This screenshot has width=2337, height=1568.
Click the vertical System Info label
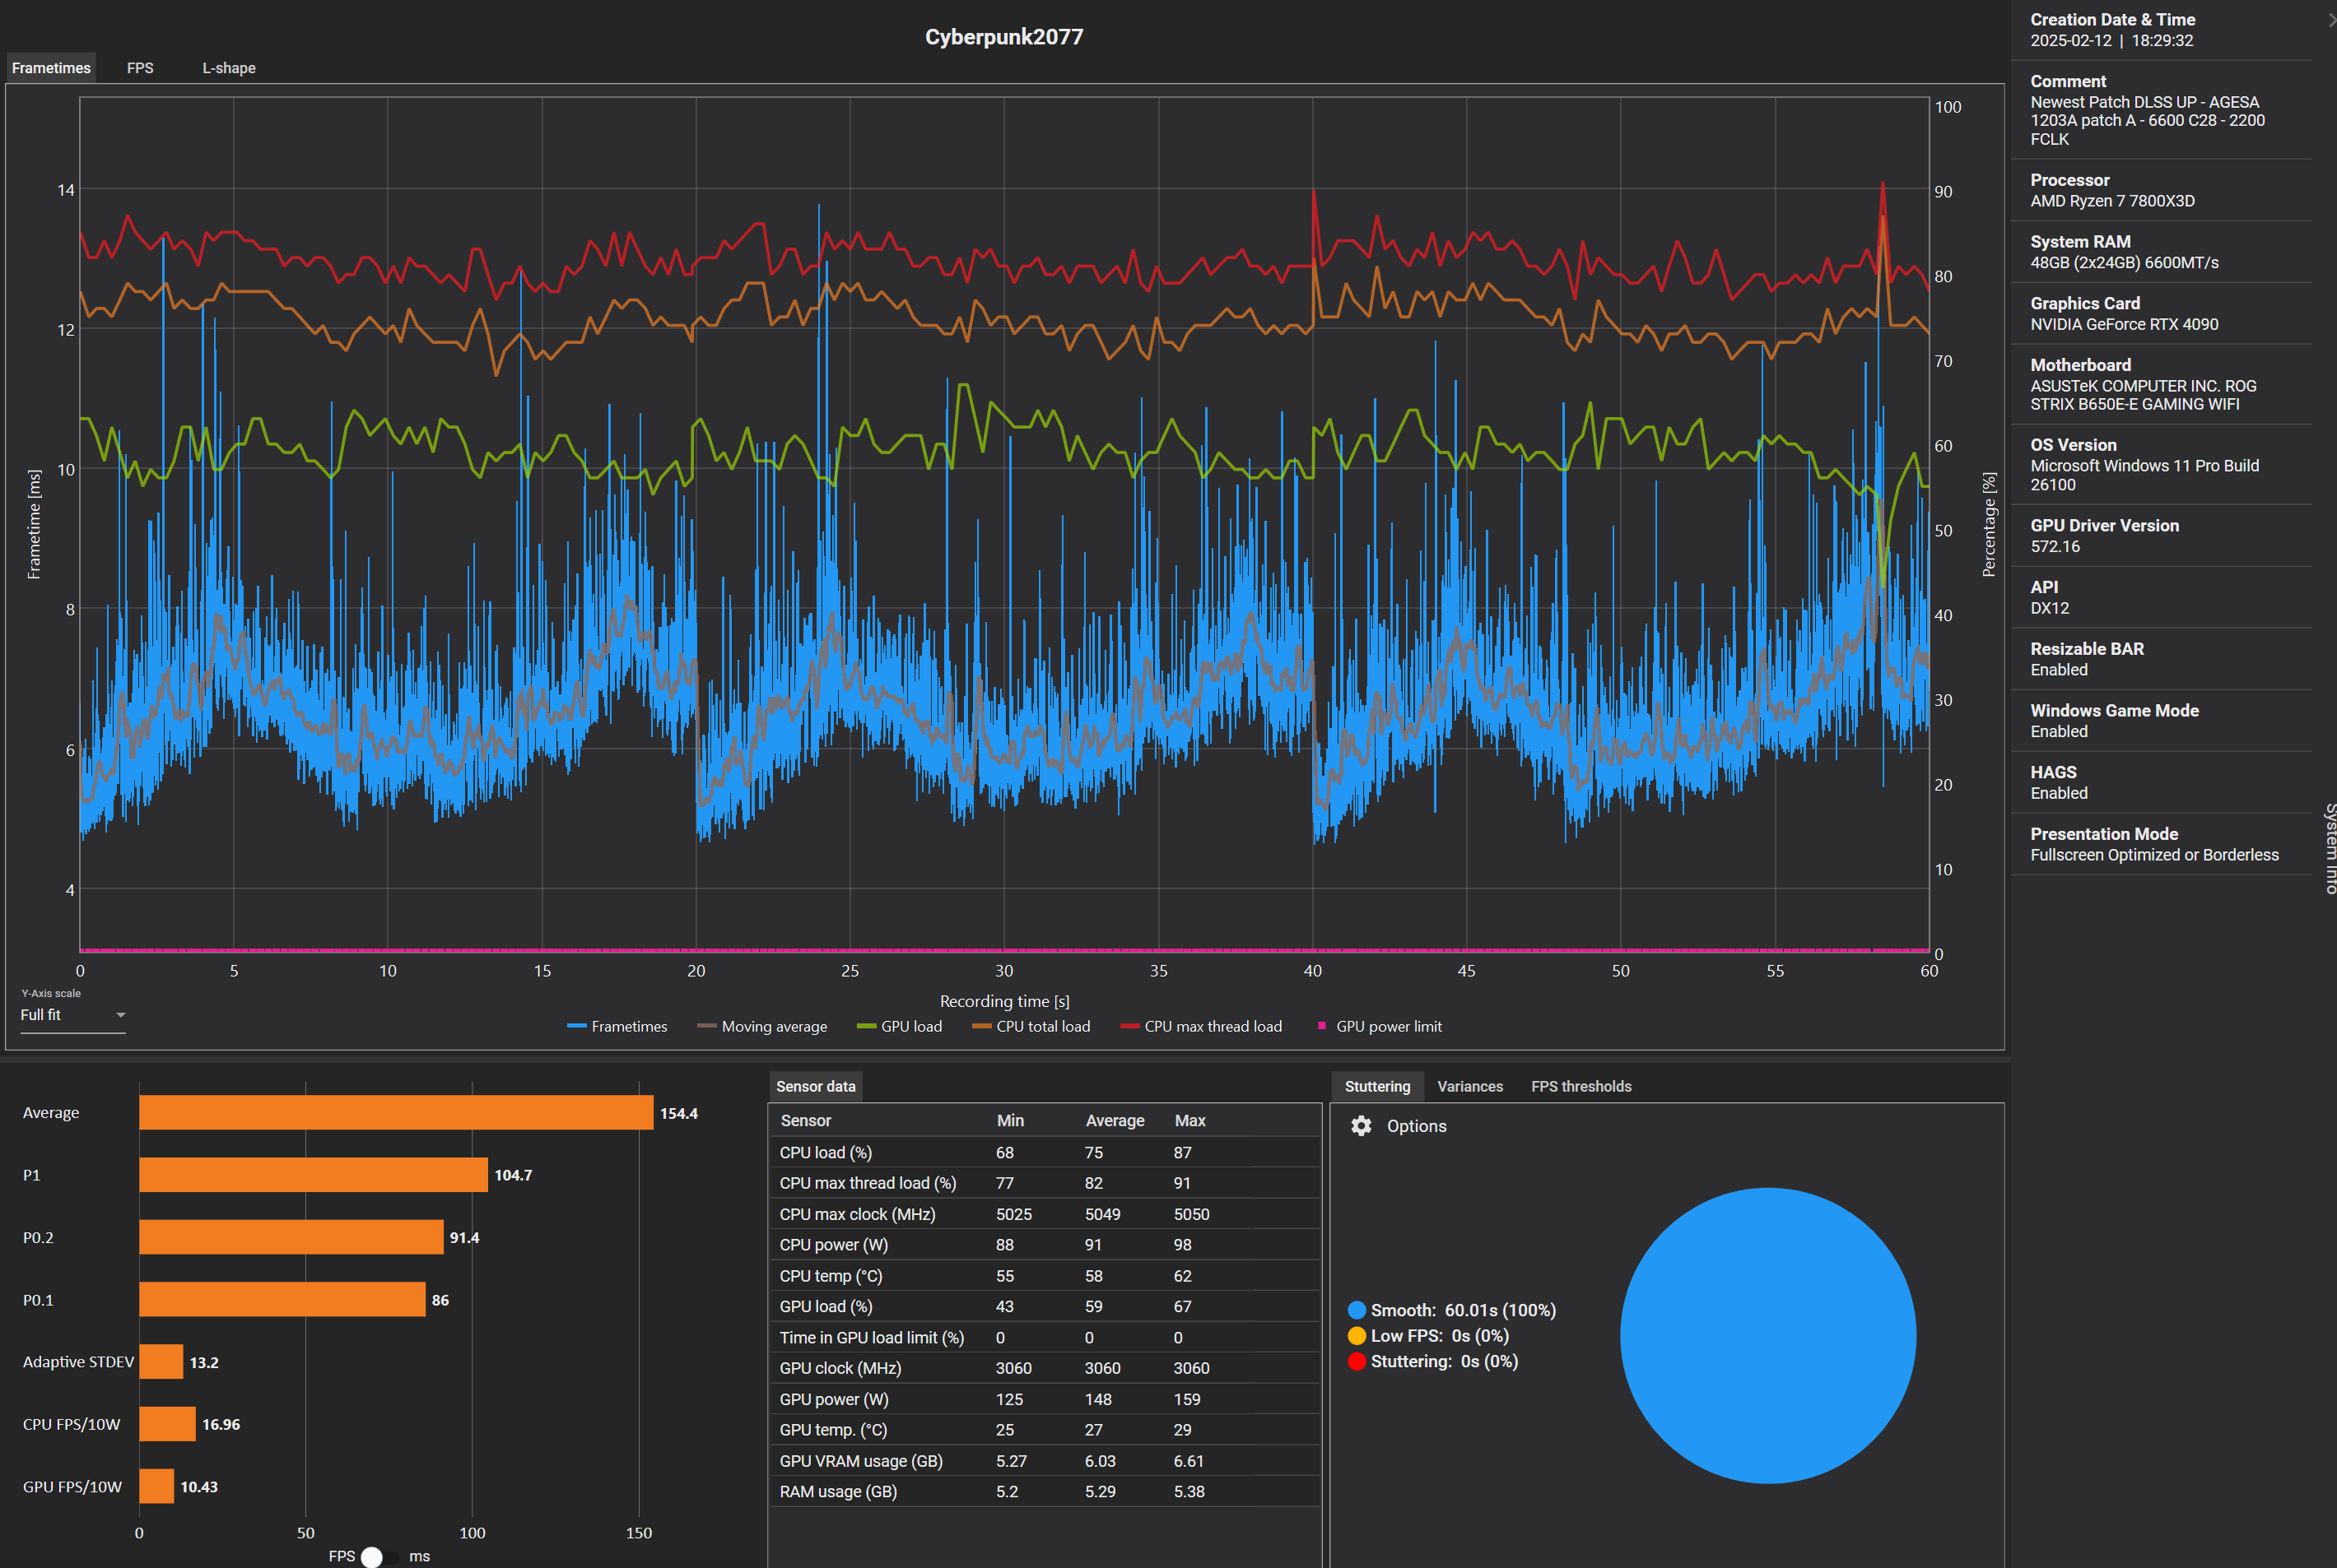pos(2330,848)
